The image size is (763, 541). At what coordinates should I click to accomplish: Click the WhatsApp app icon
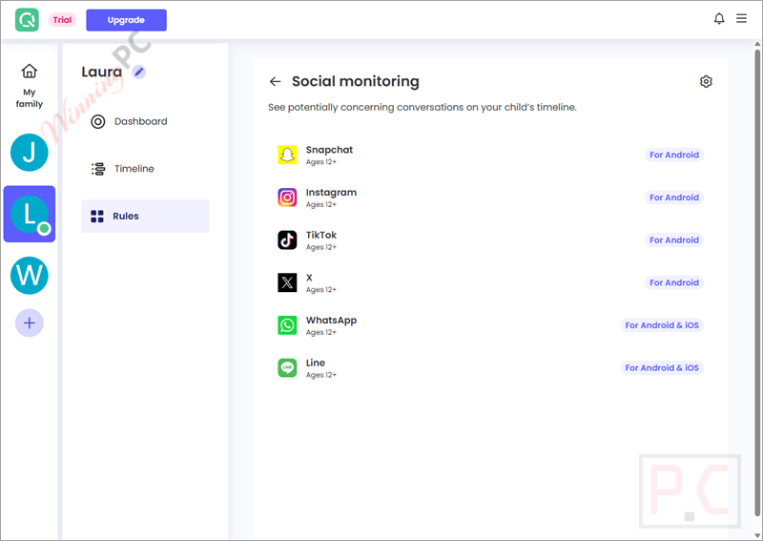tap(287, 325)
